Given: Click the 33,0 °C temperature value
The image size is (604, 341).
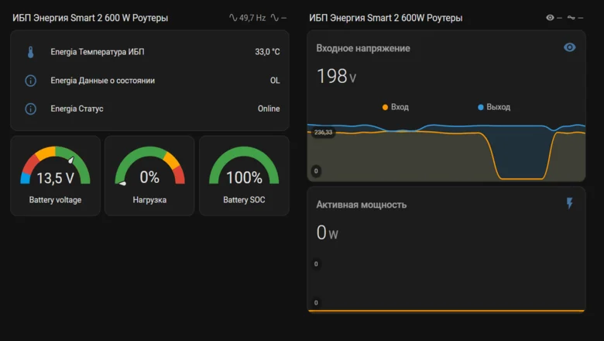Looking at the screenshot, I should pyautogui.click(x=267, y=52).
